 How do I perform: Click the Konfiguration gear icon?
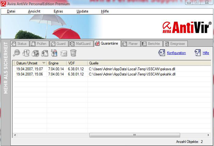(161, 53)
